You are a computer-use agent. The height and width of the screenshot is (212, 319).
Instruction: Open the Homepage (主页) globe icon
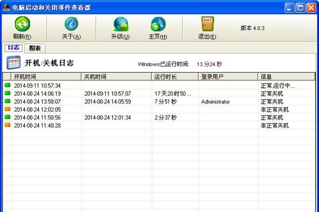pyautogui.click(x=158, y=25)
